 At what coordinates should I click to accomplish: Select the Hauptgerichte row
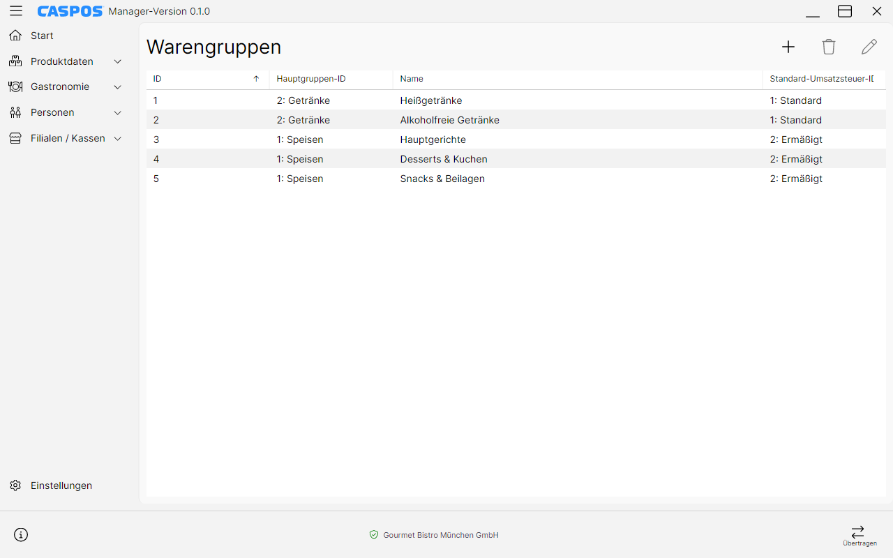[516, 139]
